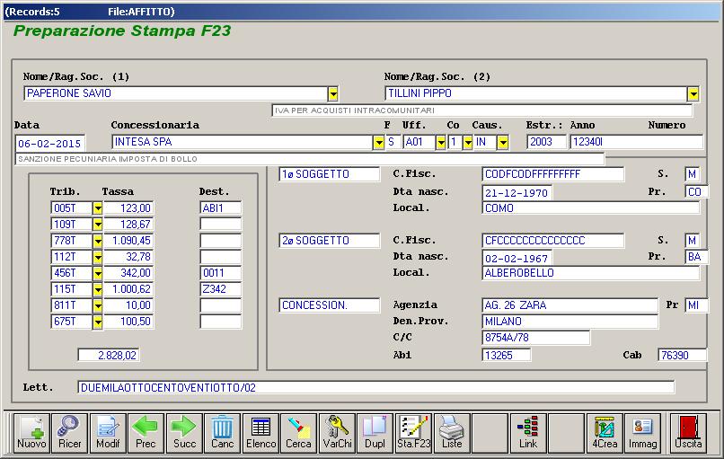Select Tassa amount 123,00
Screen dimensions: 724x459
pos(128,208)
